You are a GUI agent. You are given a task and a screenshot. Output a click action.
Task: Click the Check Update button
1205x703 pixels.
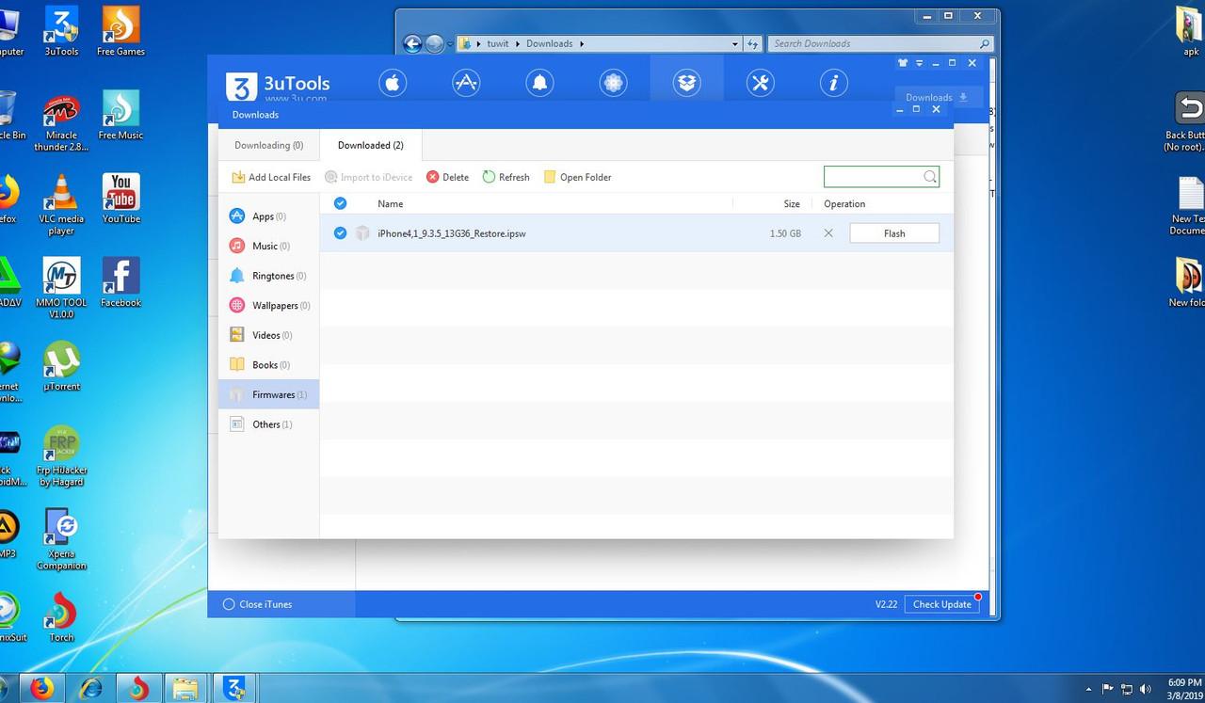[942, 604]
